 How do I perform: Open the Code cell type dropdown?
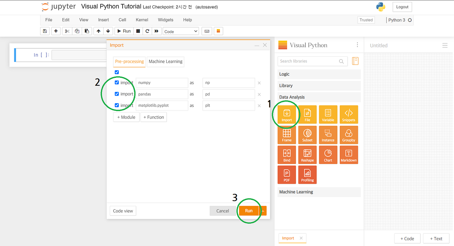tap(181, 31)
